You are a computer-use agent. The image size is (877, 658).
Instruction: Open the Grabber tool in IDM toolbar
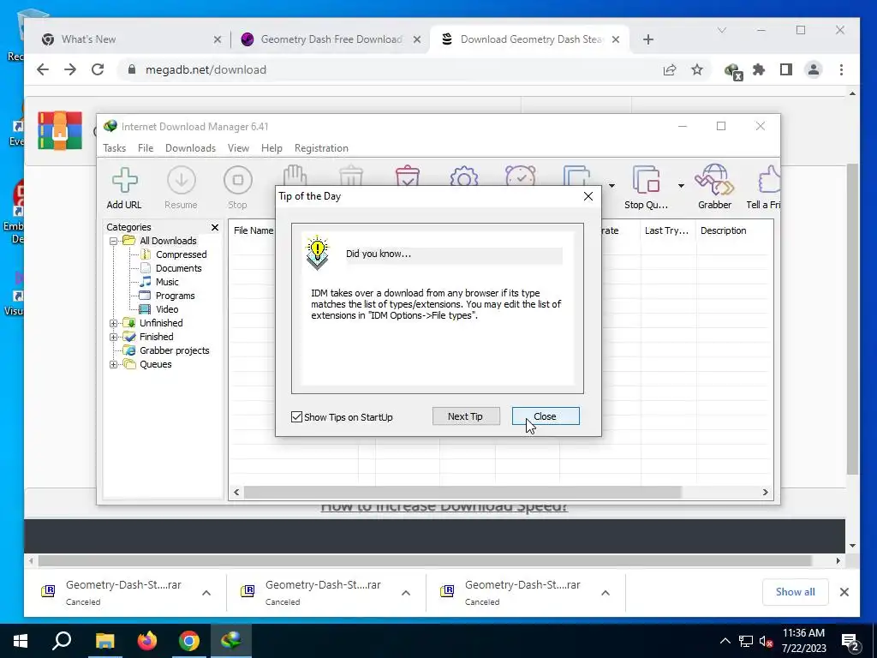(x=714, y=188)
